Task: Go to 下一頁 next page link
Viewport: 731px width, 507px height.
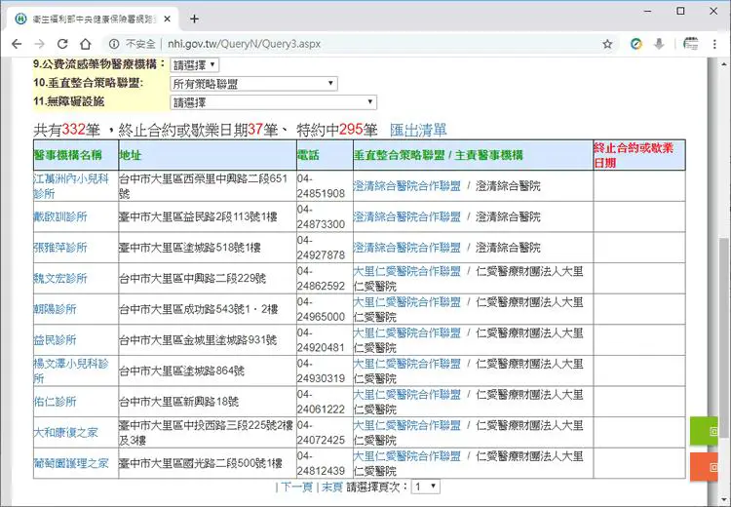Action: [296, 487]
